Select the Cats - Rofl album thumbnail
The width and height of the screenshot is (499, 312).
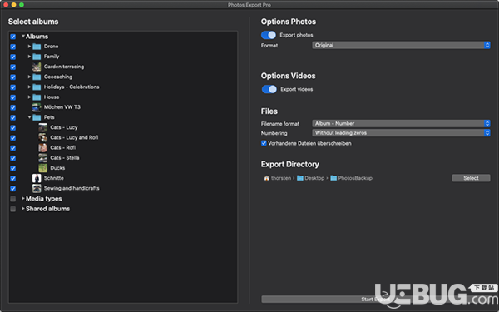click(43, 148)
